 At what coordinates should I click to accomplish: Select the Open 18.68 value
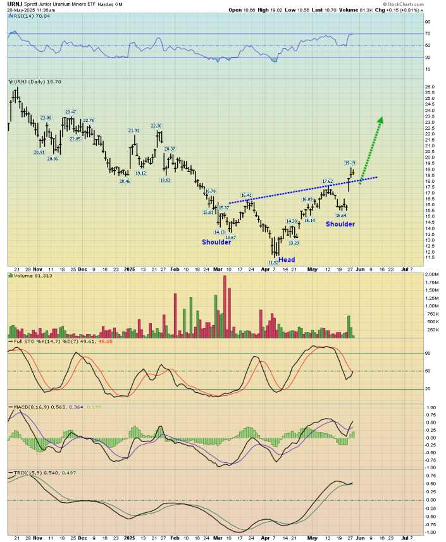coord(242,10)
